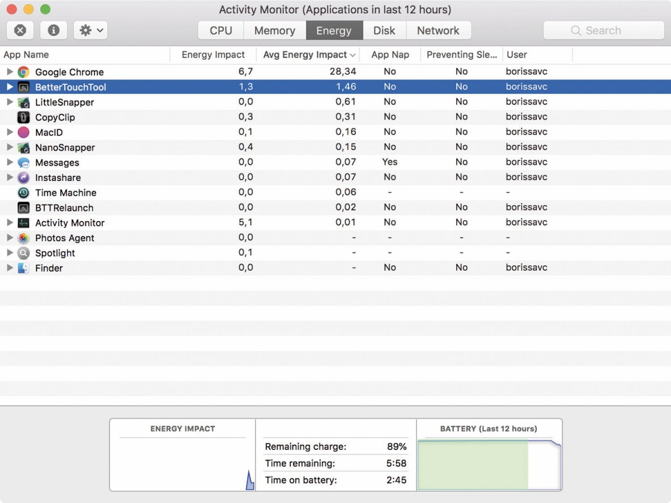Click the Spotlight magnifier icon
The height and width of the screenshot is (503, 671).
pos(23,253)
